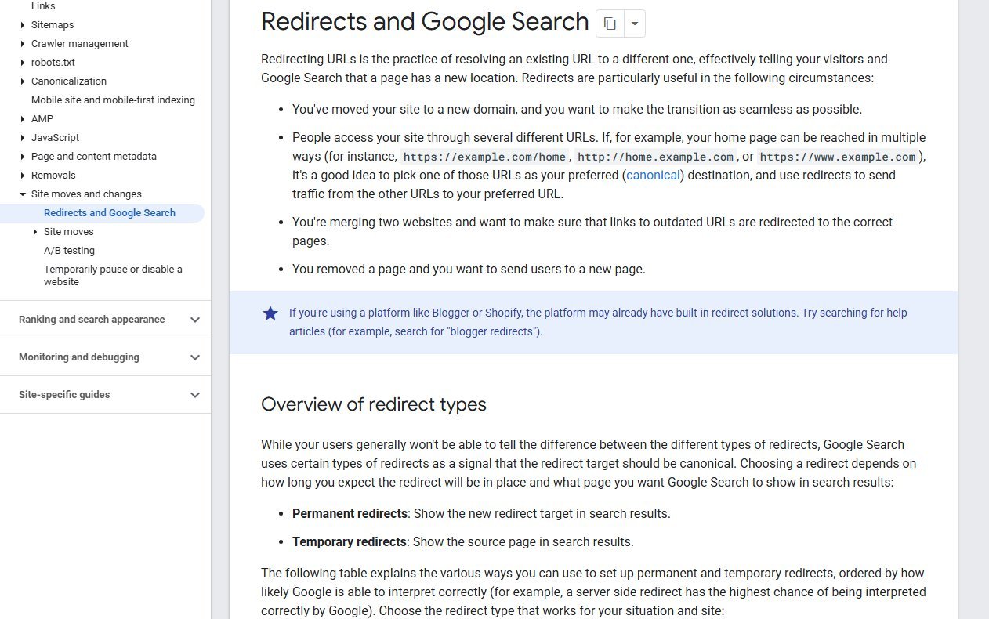989x619 pixels.
Task: Open Page and content metadata item
Action: pyautogui.click(x=94, y=157)
